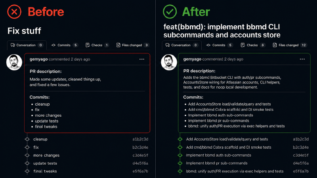Open the three-dot menu on After comment

pos(302,59)
